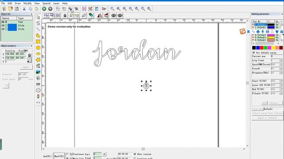The image size is (284, 159).
Task: Click Apply to default button
Action: (267, 118)
